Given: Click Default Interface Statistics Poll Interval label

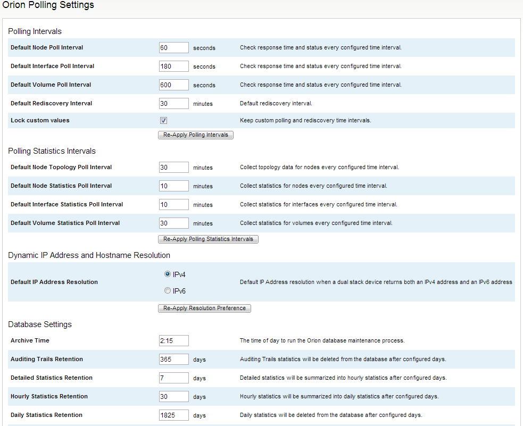Looking at the screenshot, I should [x=67, y=204].
